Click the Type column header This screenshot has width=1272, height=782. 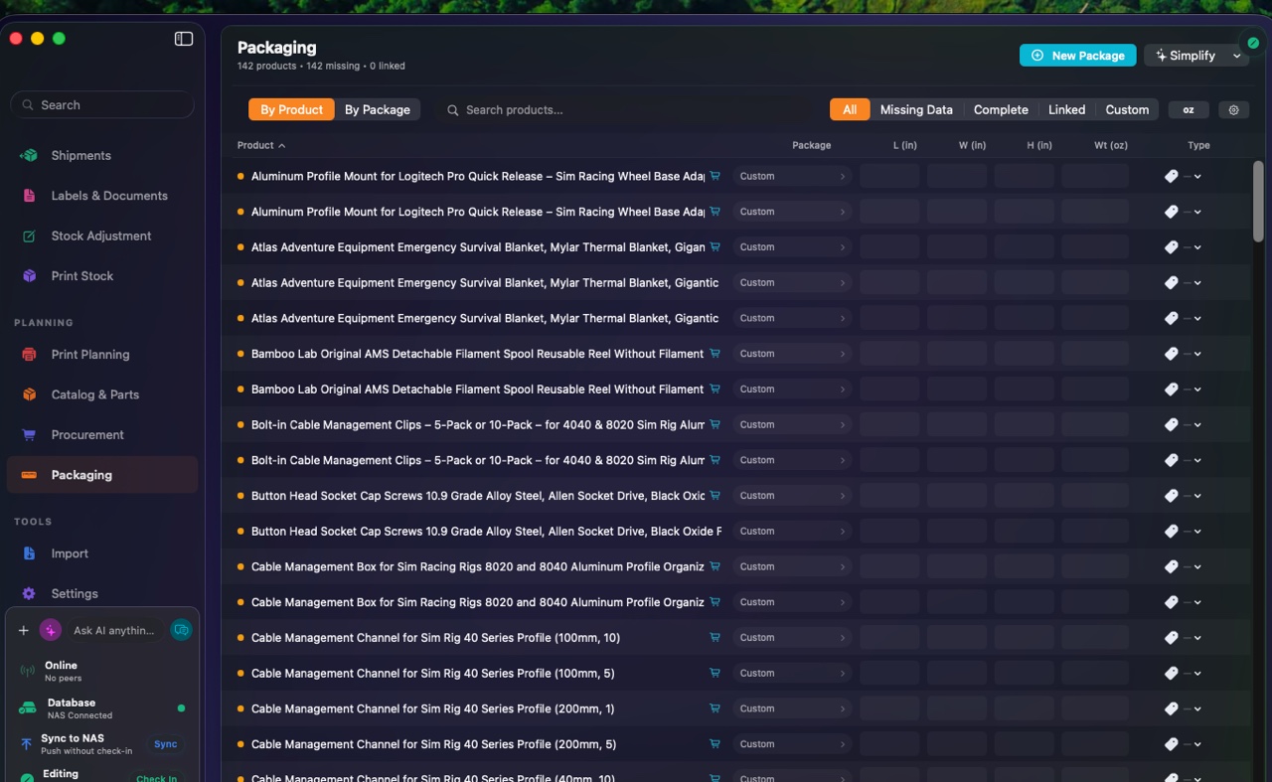tap(1198, 145)
